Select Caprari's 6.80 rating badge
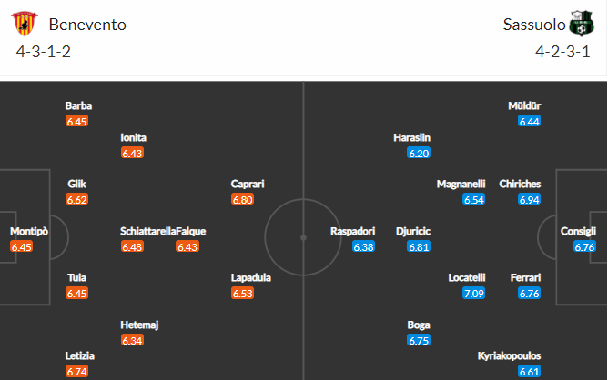 242,199
